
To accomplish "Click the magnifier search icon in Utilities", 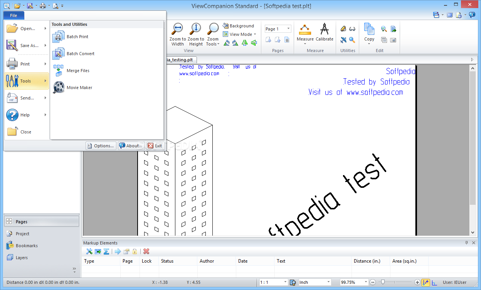I will pyautogui.click(x=352, y=40).
